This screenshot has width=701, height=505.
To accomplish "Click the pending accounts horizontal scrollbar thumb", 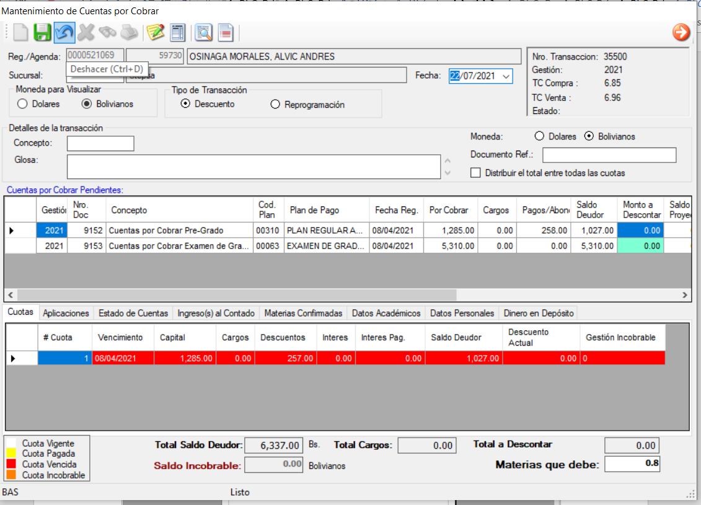I will pyautogui.click(x=237, y=295).
